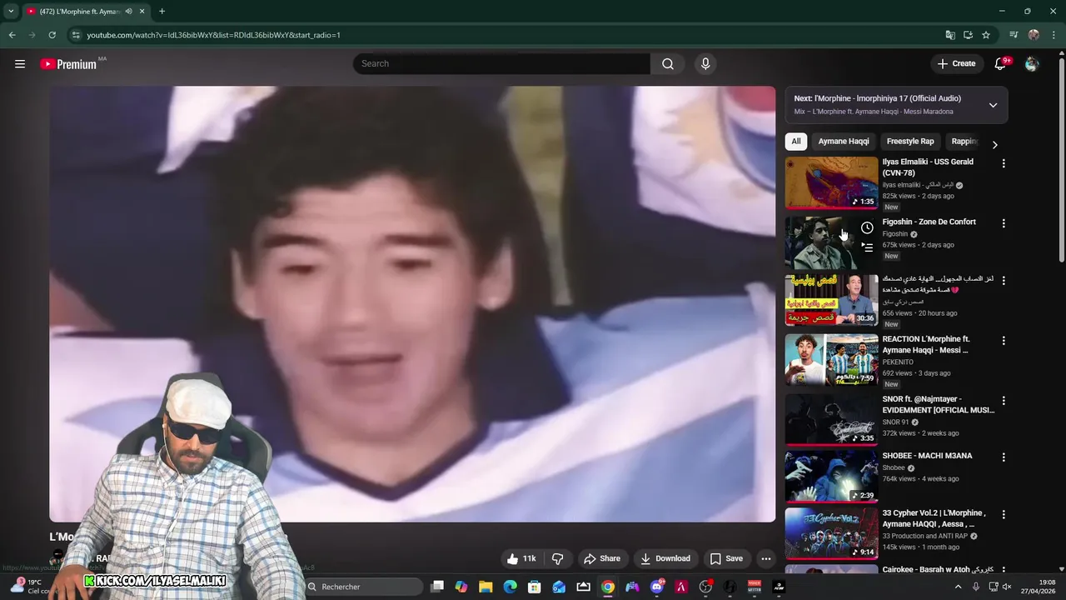Open options for the 30:36 Arabic video
The image size is (1066, 600).
click(1004, 281)
